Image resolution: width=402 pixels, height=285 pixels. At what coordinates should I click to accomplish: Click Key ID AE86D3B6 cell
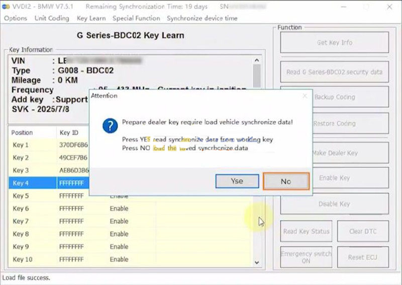click(x=74, y=170)
